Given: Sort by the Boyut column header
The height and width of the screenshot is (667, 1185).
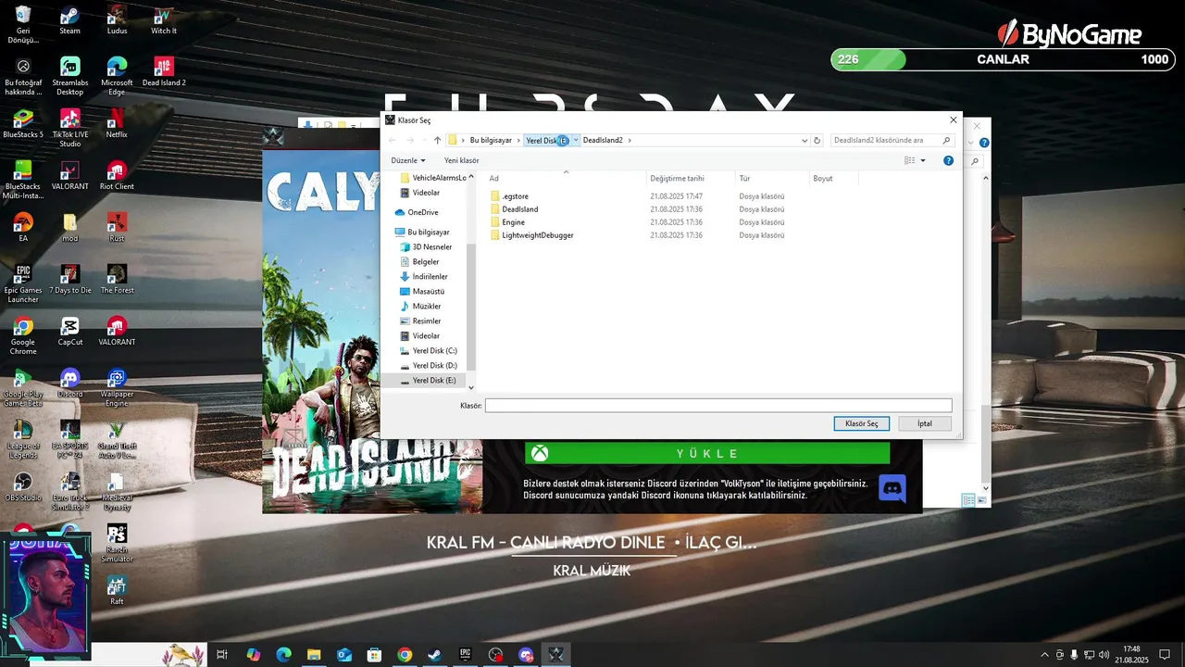Looking at the screenshot, I should (822, 178).
